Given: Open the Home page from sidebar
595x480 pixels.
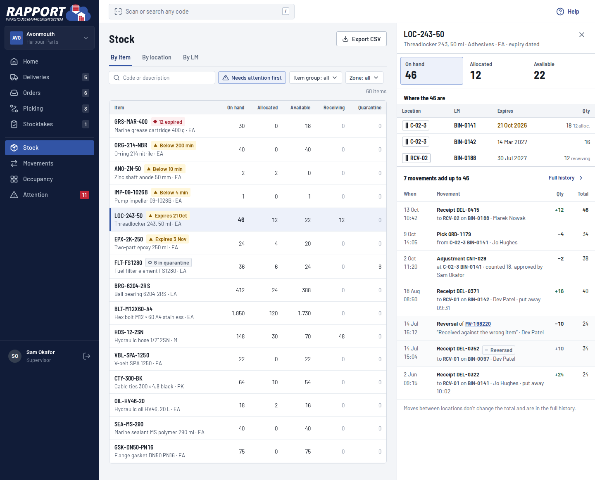Looking at the screenshot, I should (50, 61).
